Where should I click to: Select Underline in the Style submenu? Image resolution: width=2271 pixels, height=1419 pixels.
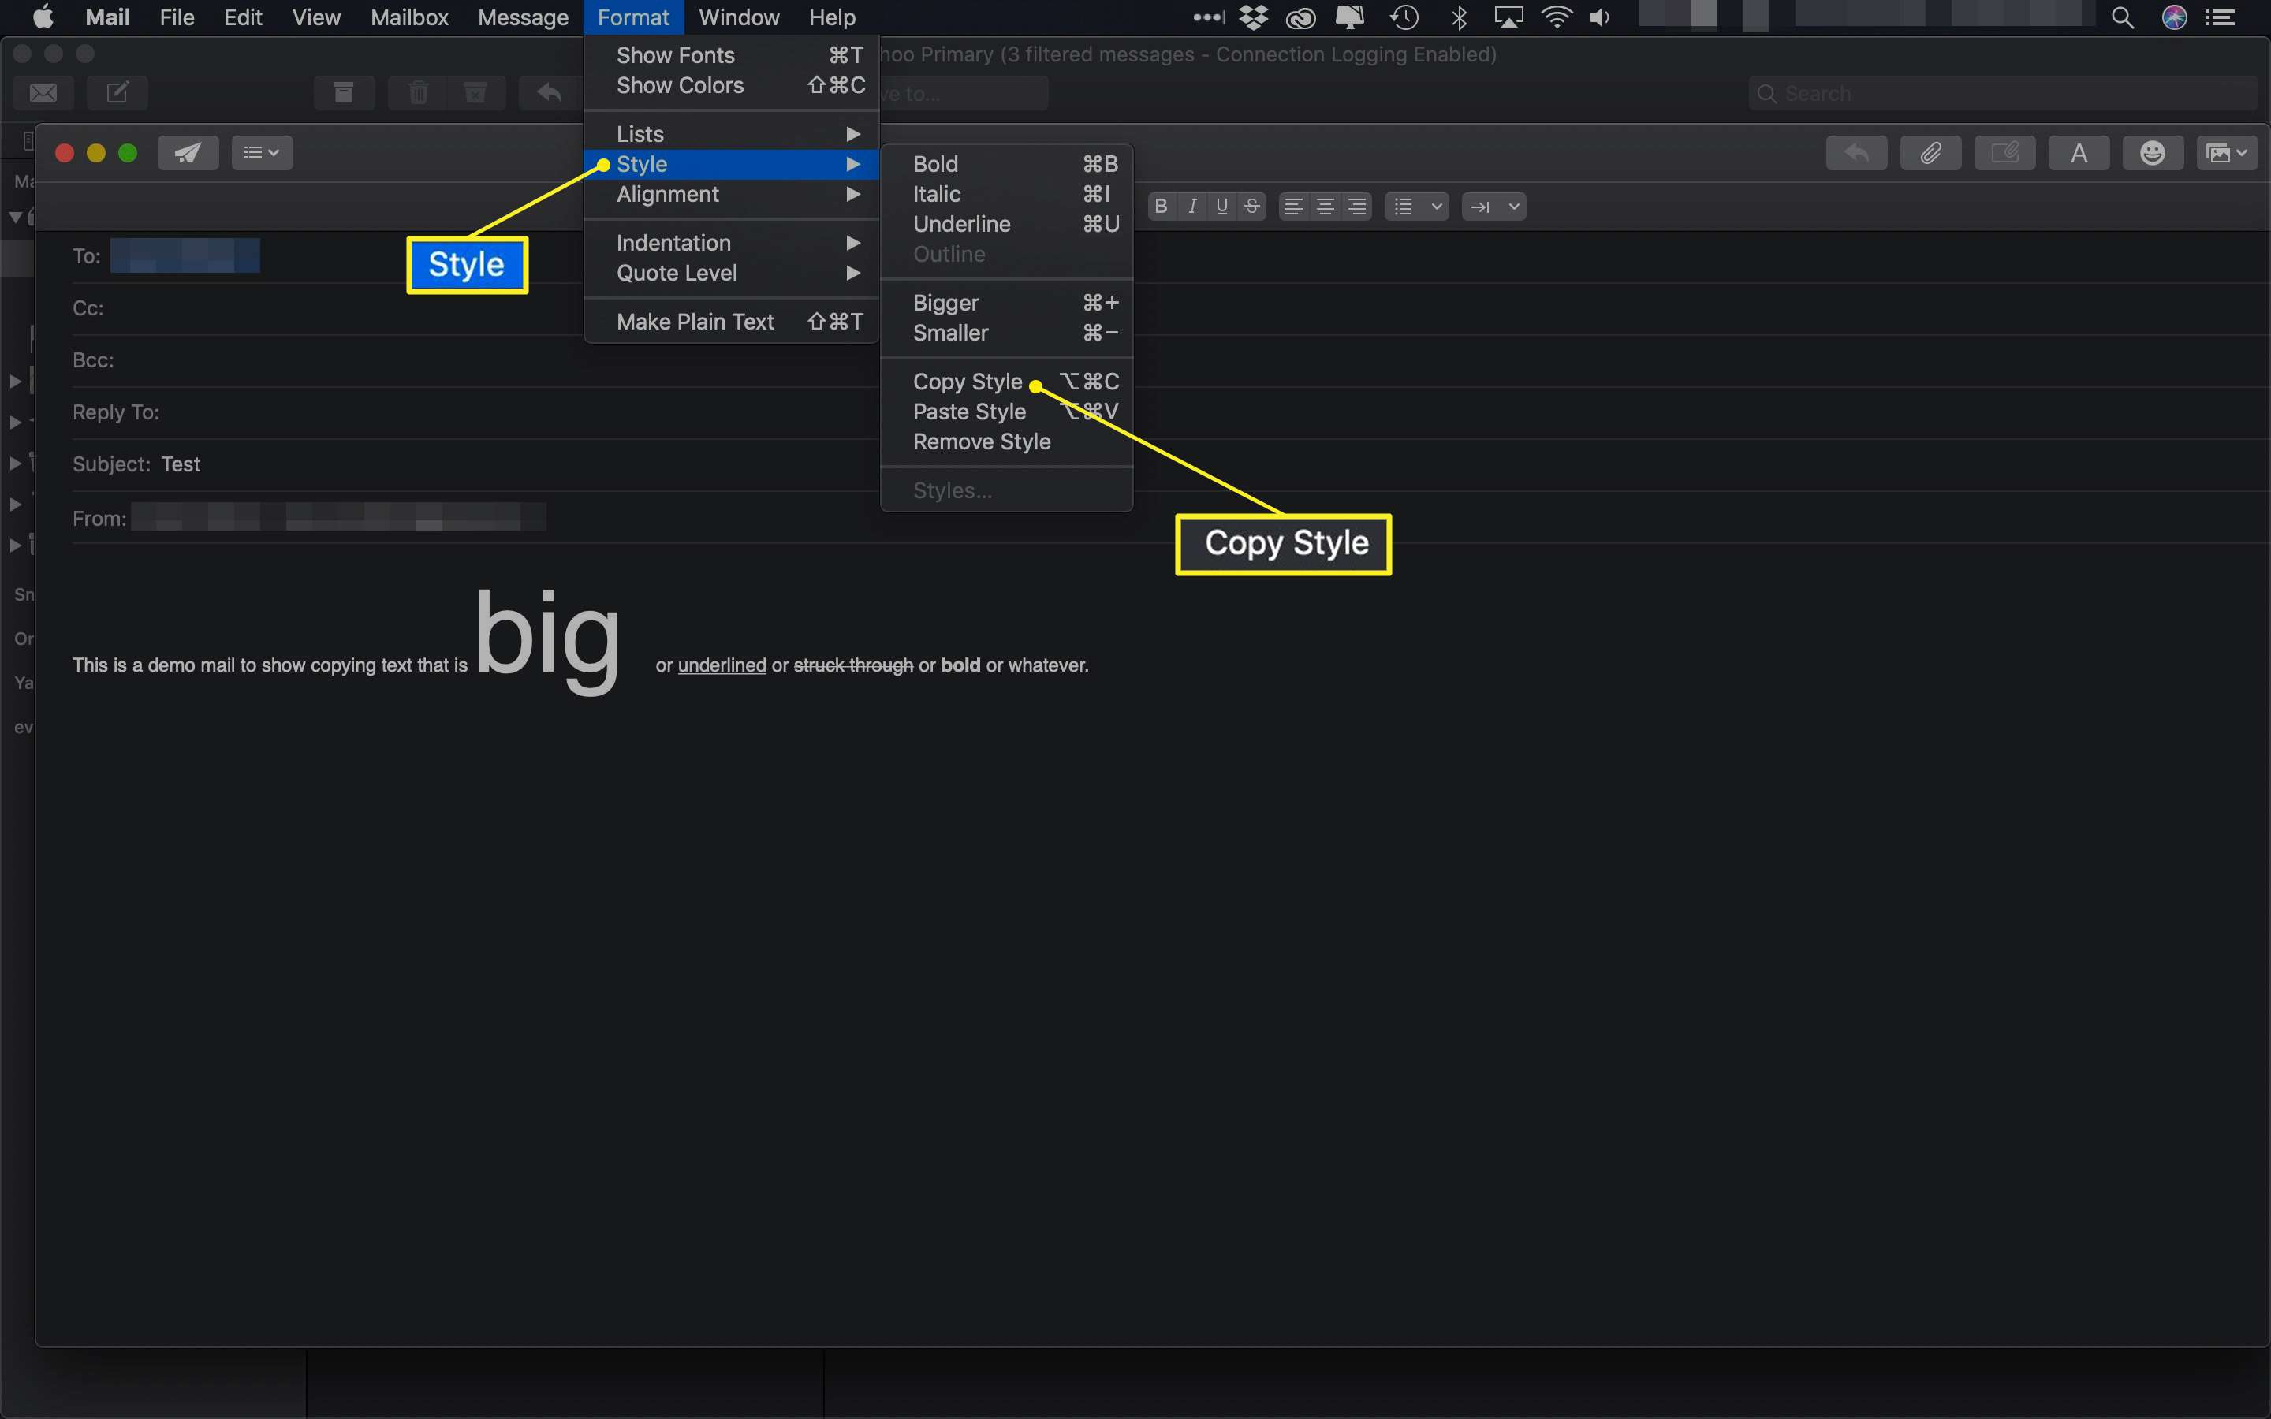[x=1006, y=225]
